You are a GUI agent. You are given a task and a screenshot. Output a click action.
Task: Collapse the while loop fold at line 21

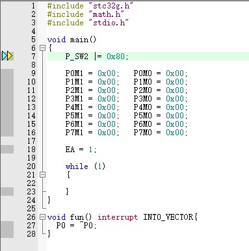43,174
